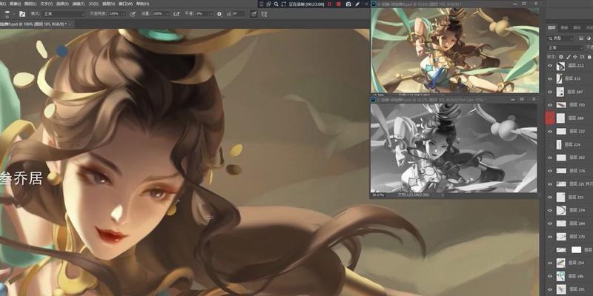Click the brush angle icon
This screenshot has width=593, height=296.
[229, 14]
